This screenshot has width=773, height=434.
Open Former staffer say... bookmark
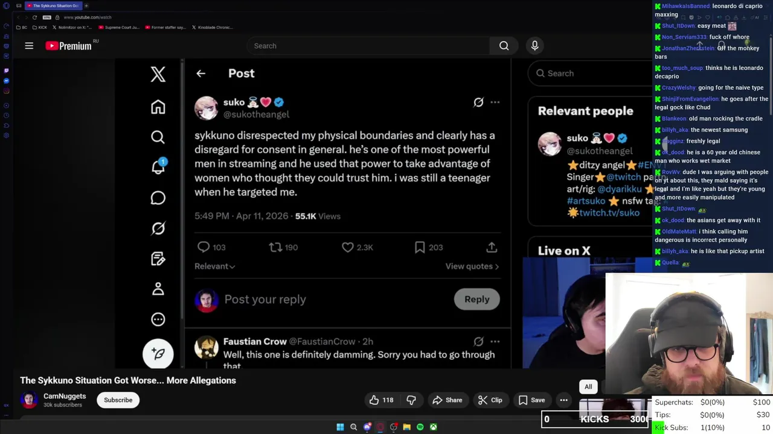[165, 27]
